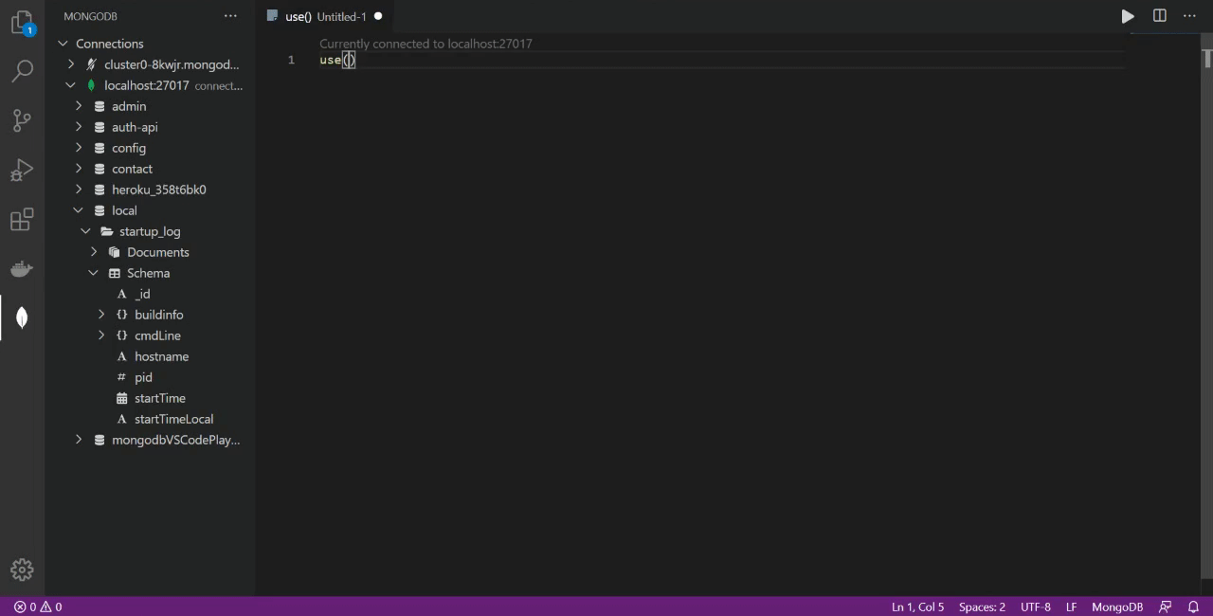Open the Manage gear icon

(22, 570)
